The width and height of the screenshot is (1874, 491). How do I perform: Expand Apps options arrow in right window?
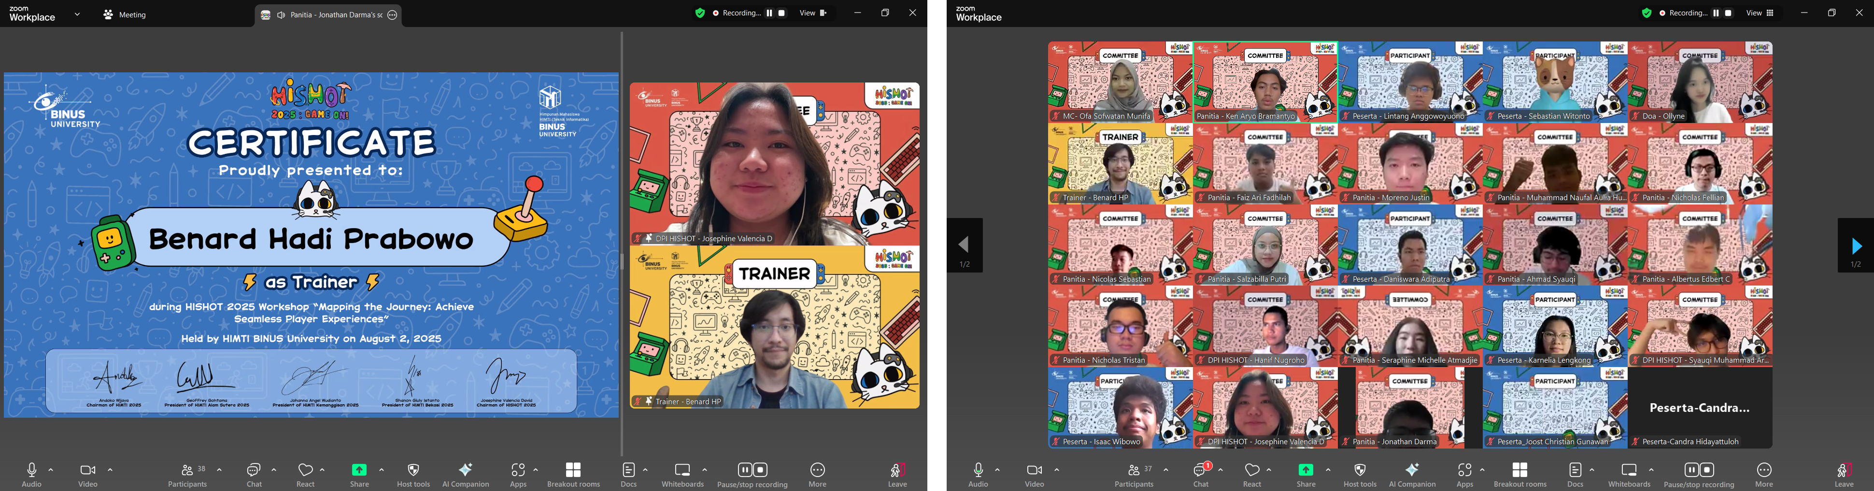[1482, 470]
